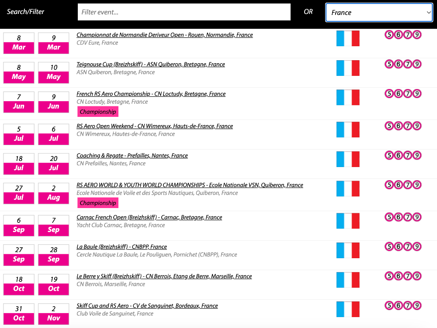The height and width of the screenshot is (328, 437).
Task: Click the 18 Oct start date tile
Action: pos(19,284)
